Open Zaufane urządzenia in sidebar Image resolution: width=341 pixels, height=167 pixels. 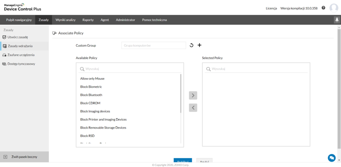click(21, 55)
